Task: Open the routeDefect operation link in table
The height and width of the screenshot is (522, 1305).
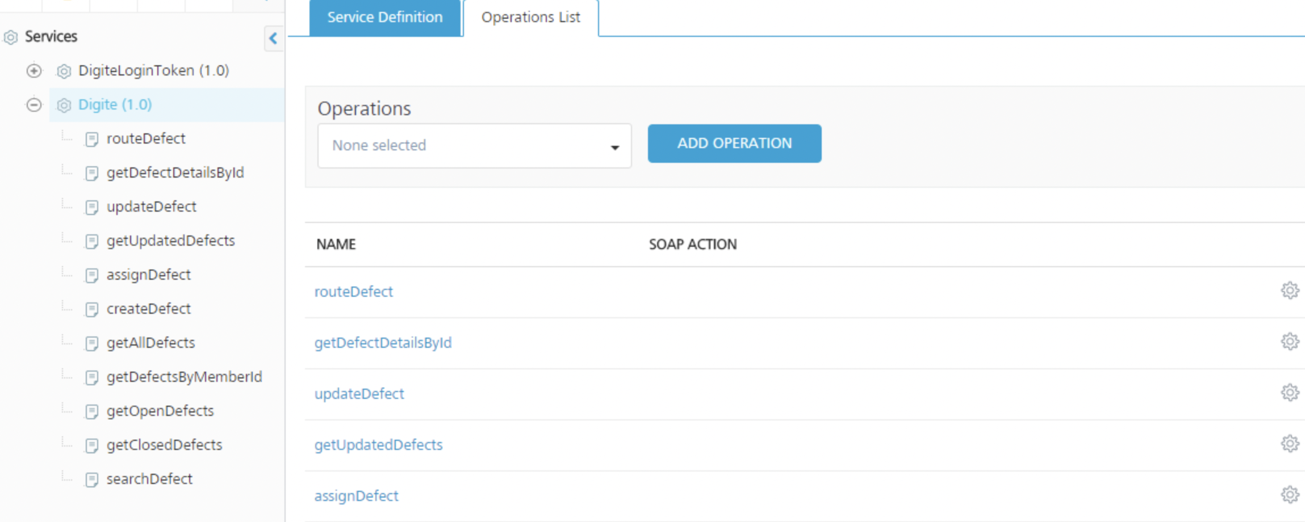Action: pos(353,292)
